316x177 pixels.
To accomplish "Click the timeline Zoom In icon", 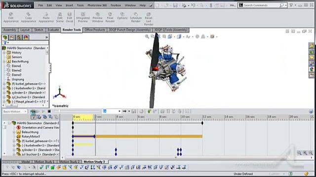I will coord(305,153).
